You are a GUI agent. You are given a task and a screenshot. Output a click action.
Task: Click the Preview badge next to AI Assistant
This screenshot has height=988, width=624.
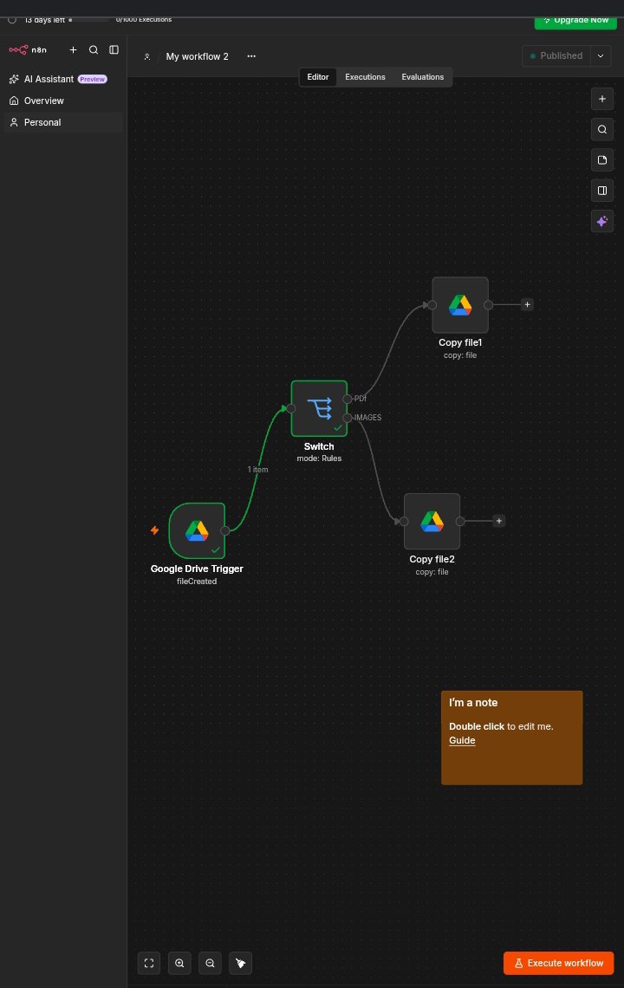tap(92, 80)
